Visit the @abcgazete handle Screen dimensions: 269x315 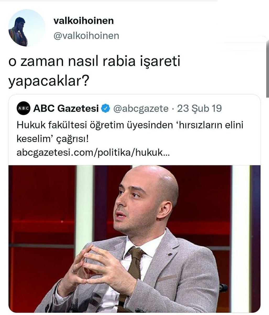141,108
